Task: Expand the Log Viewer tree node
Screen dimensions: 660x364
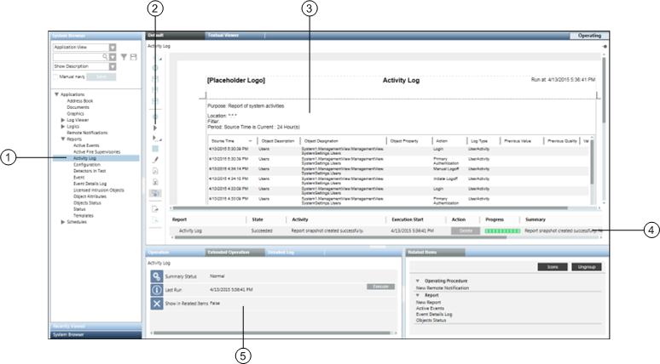Action: pyautogui.click(x=63, y=122)
